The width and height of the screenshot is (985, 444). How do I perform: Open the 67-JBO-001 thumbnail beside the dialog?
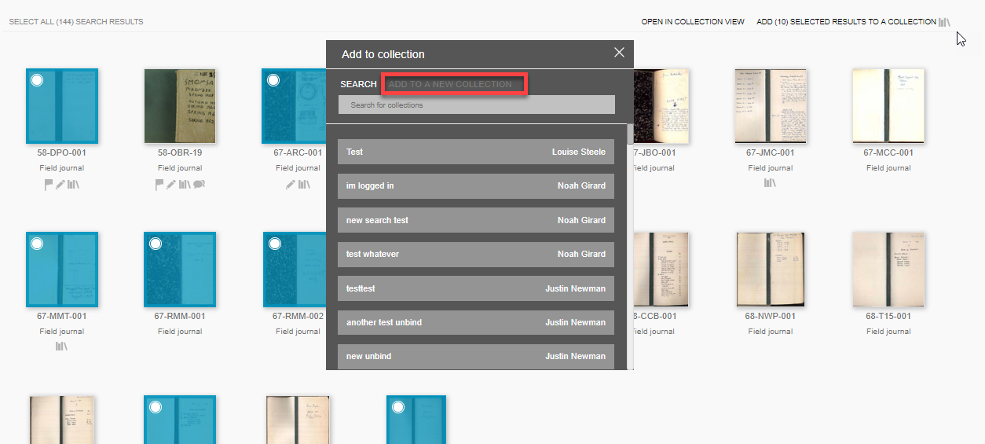tap(661, 105)
